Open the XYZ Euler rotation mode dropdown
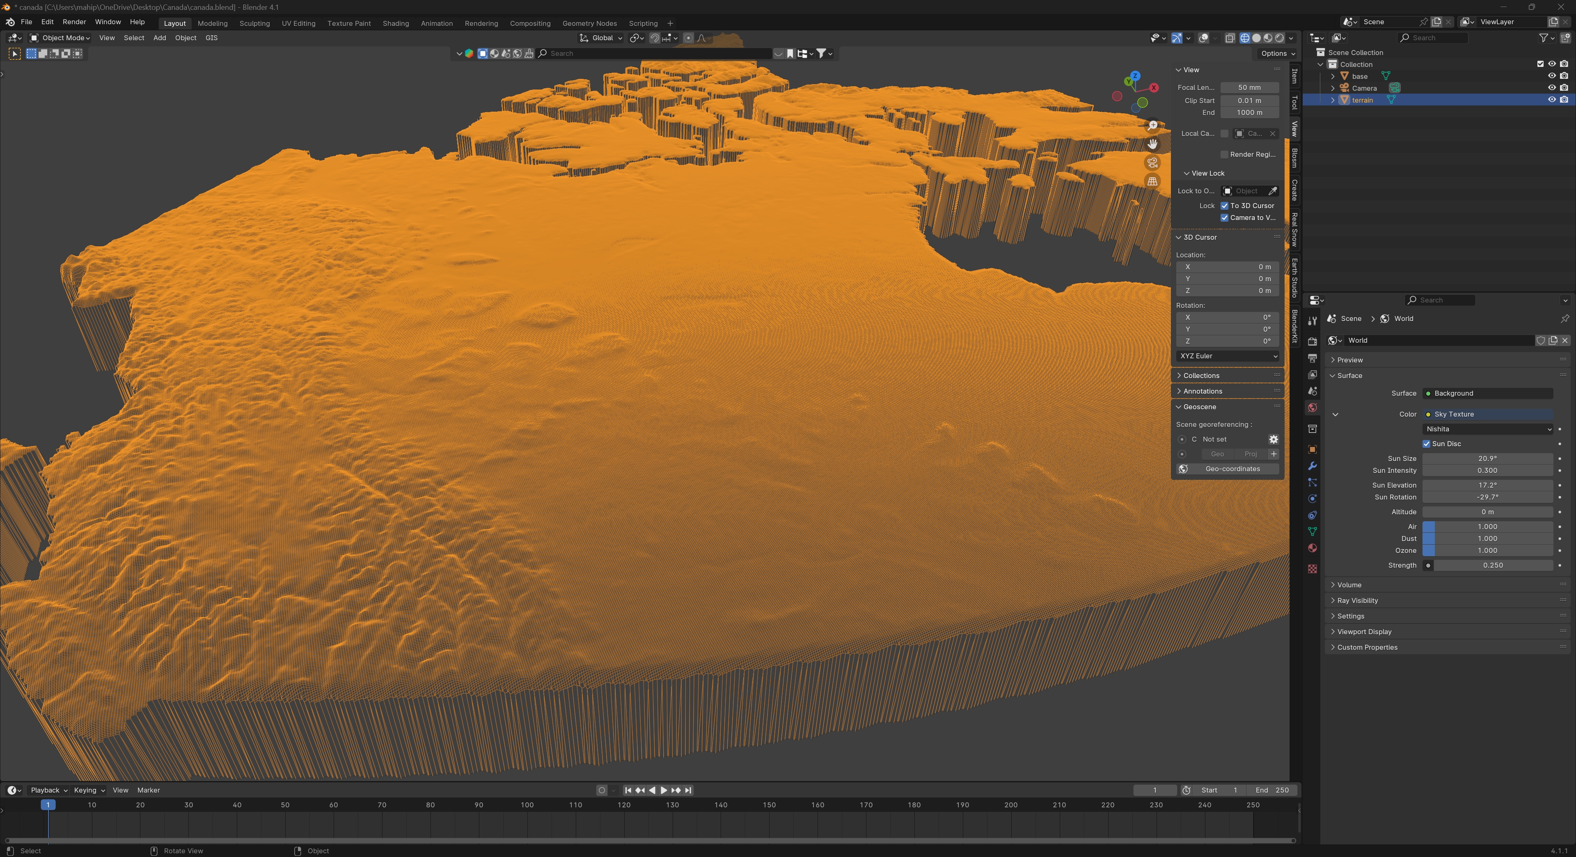 coord(1227,356)
